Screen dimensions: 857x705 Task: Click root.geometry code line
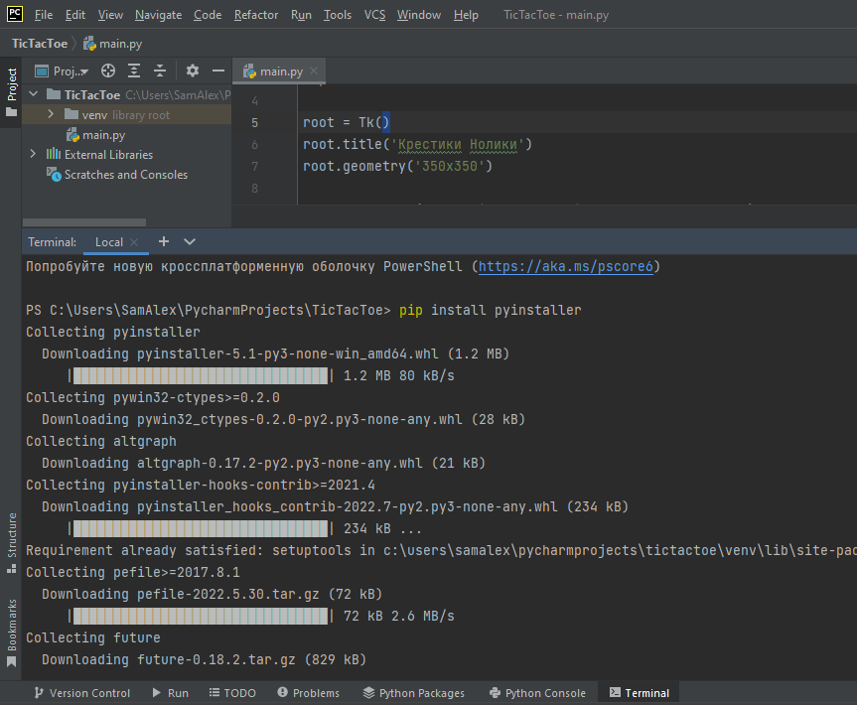click(398, 166)
